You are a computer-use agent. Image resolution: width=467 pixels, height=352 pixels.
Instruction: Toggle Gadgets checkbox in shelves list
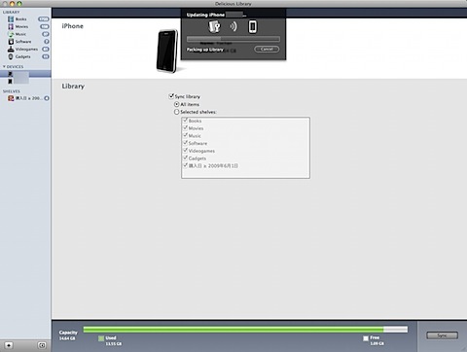coord(186,158)
